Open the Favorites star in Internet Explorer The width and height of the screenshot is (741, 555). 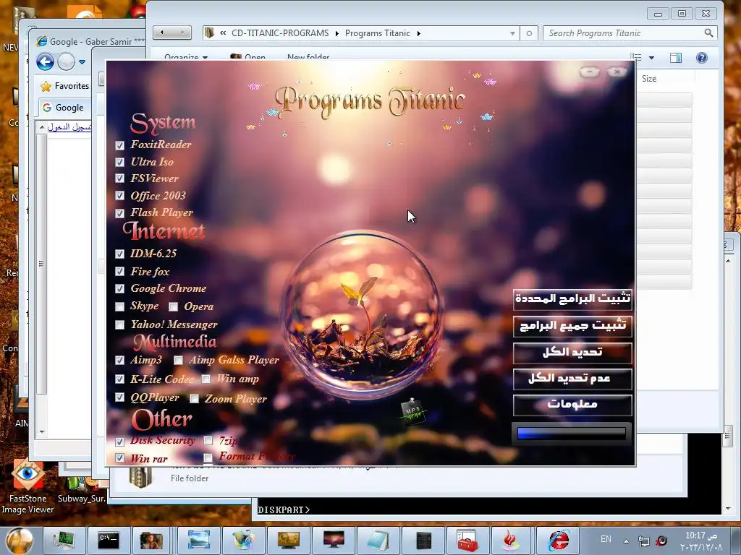[46, 87]
